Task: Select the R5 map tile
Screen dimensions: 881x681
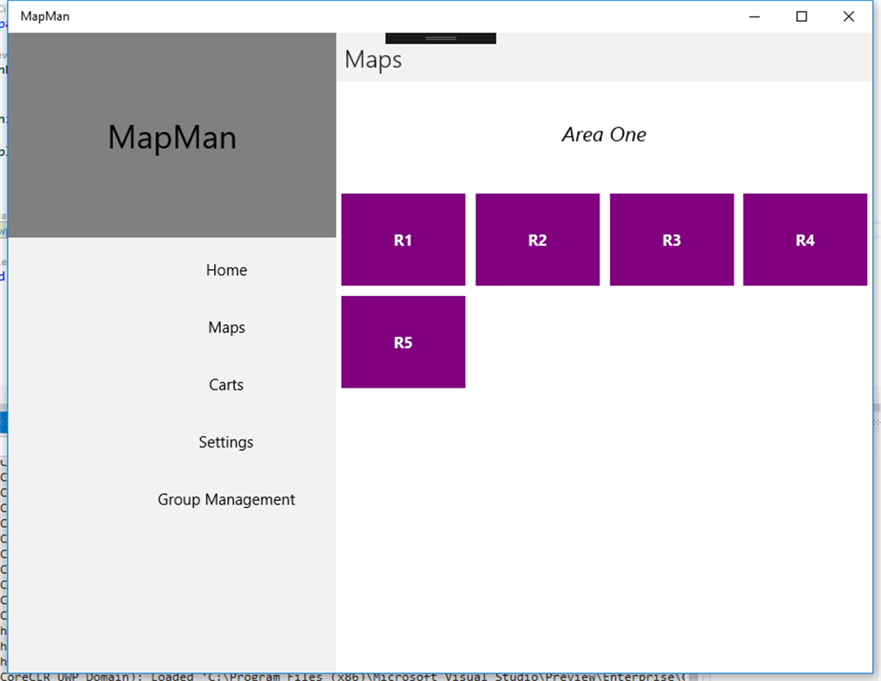Action: click(x=403, y=342)
